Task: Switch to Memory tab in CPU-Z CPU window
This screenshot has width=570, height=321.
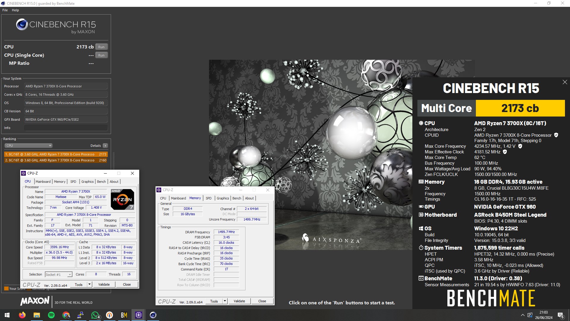Action: click(60, 182)
